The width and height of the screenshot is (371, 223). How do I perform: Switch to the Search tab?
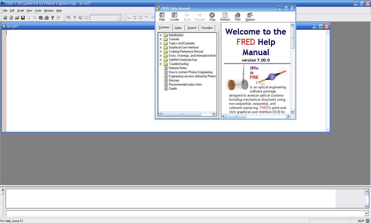click(x=192, y=28)
